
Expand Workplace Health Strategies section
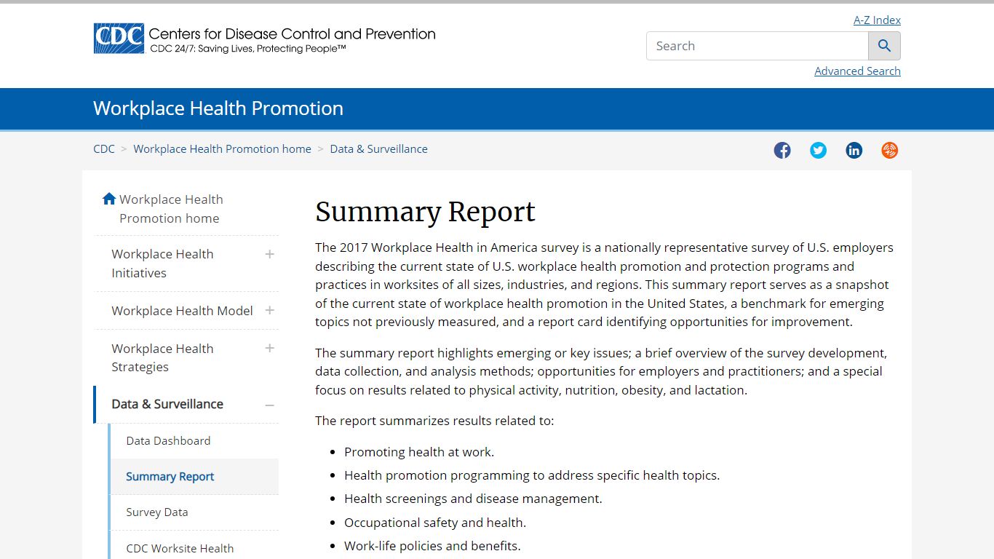click(269, 348)
